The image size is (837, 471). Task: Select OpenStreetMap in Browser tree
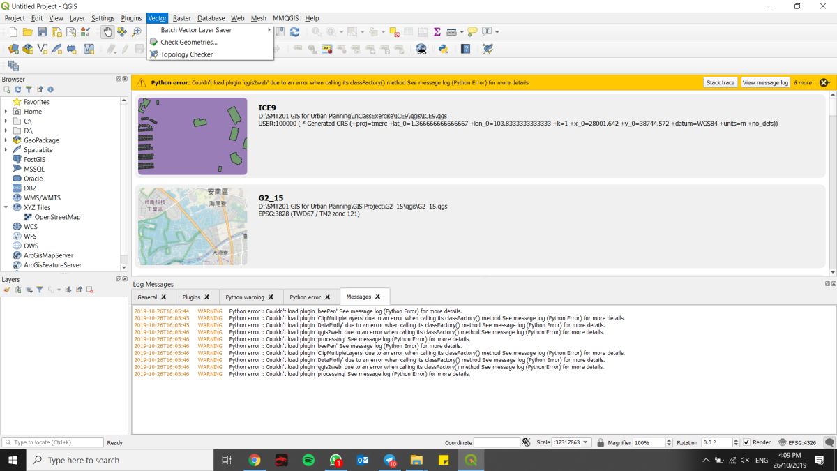pos(57,217)
